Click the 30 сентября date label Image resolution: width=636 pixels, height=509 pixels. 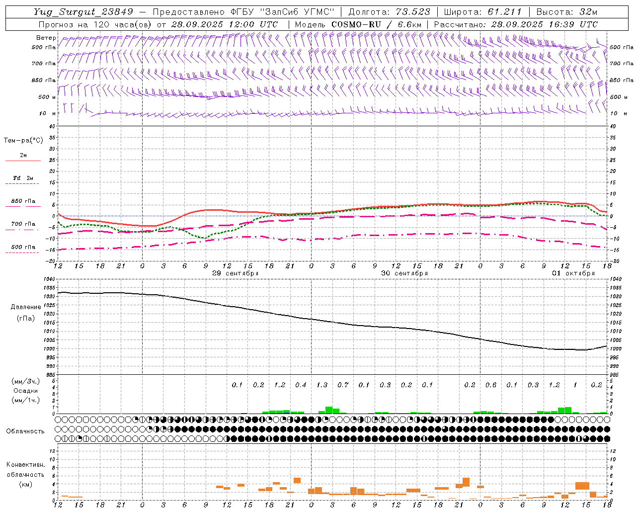pyautogui.click(x=404, y=273)
